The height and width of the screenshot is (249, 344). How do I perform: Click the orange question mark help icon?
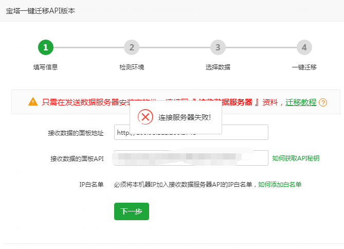point(323,102)
